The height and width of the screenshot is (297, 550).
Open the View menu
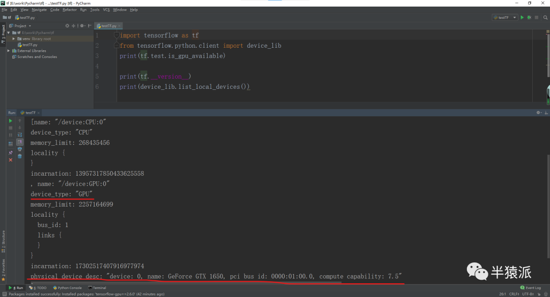24,10
